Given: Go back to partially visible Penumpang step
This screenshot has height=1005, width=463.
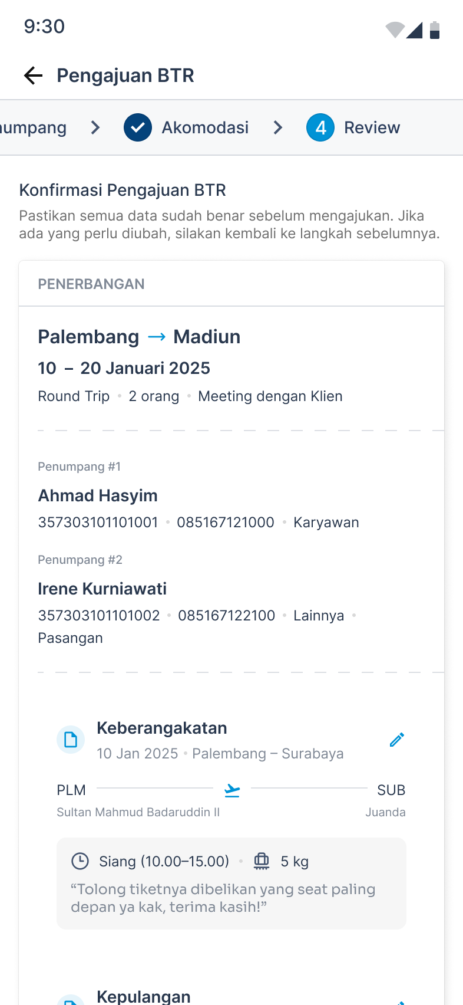Looking at the screenshot, I should click(33, 127).
